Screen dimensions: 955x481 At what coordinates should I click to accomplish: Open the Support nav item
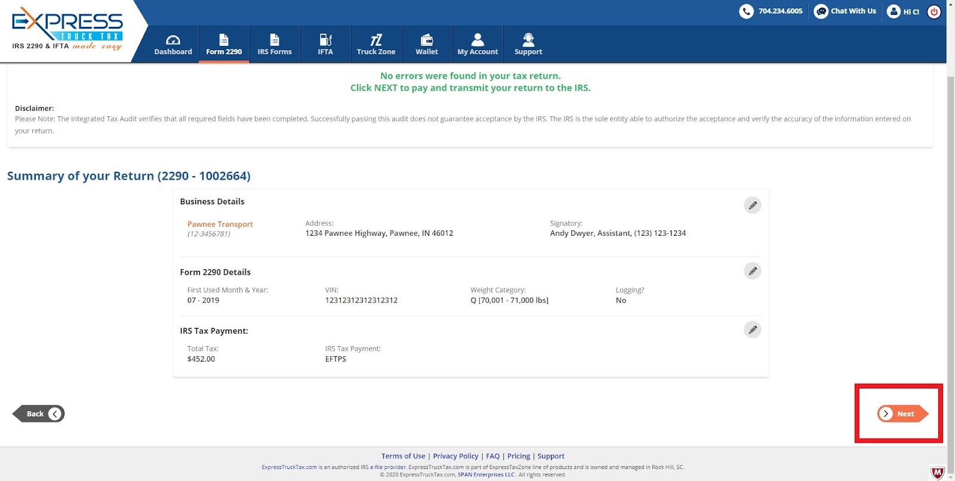(x=528, y=45)
